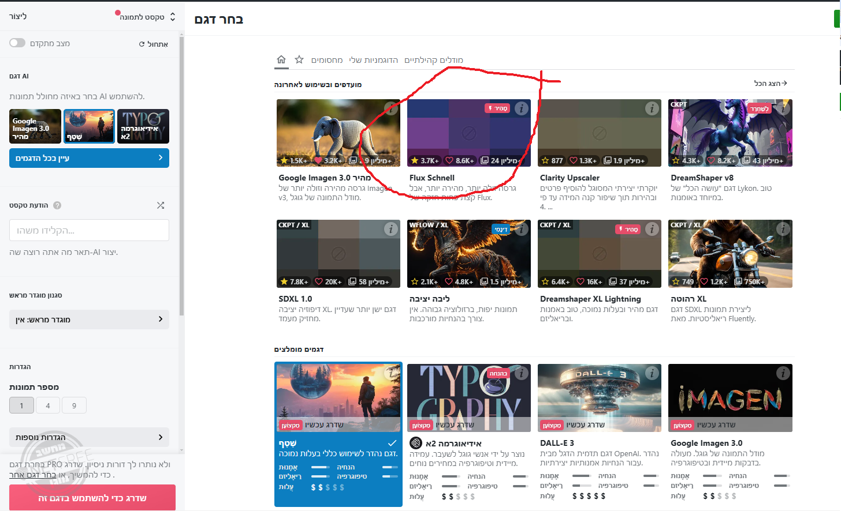The height and width of the screenshot is (511, 841).
Task: Click the בחר דגם אחר link
Action: coord(33,475)
